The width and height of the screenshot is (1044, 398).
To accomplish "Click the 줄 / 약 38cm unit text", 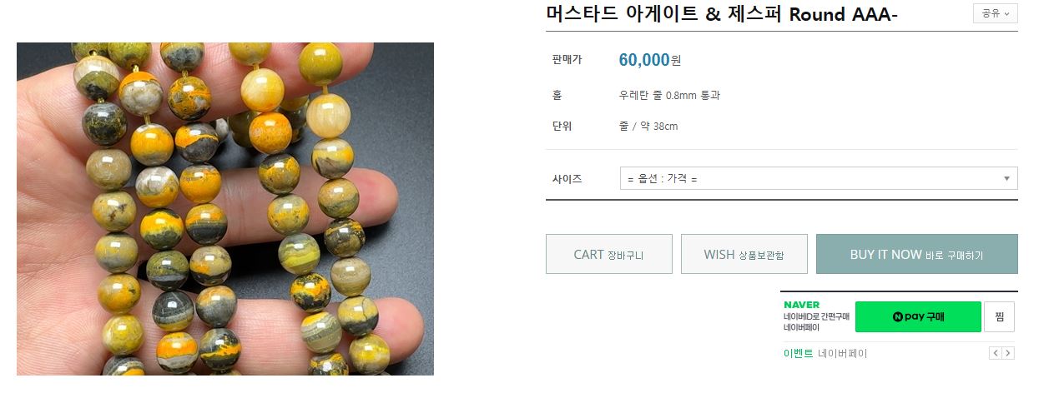I will 648,127.
